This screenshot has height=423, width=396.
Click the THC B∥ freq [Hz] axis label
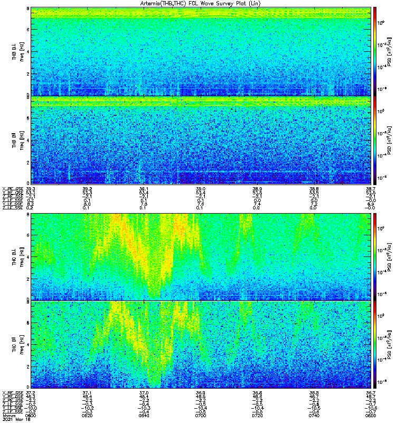point(18,345)
